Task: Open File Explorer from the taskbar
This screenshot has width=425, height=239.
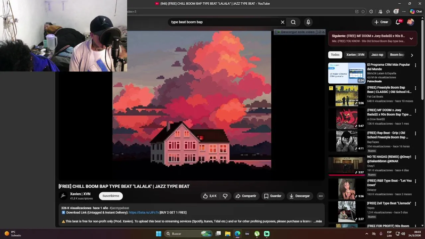Action: tap(228, 234)
